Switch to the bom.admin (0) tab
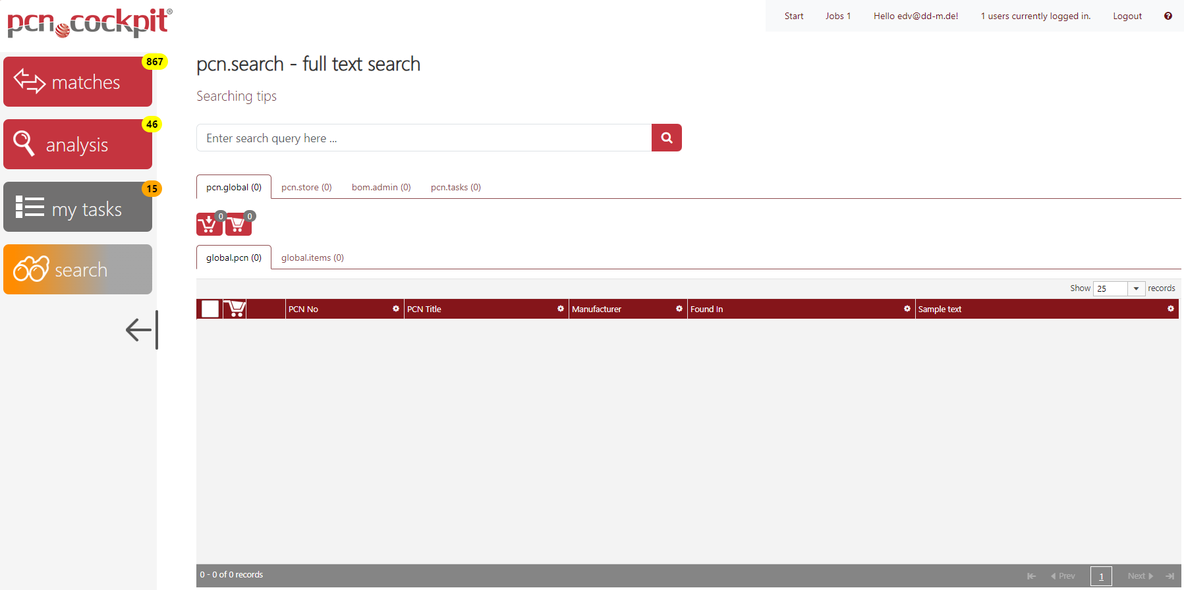 coord(381,187)
